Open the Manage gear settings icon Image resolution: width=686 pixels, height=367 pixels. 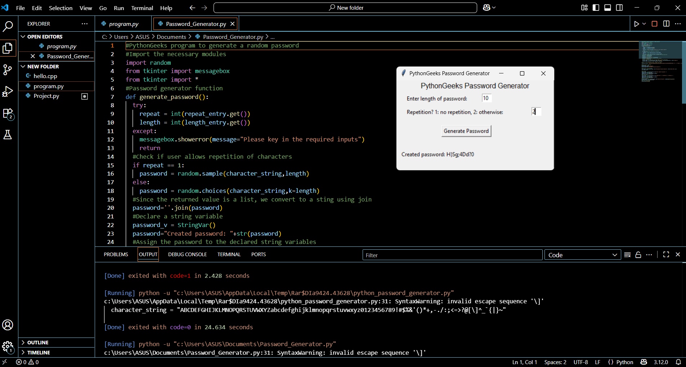click(8, 347)
